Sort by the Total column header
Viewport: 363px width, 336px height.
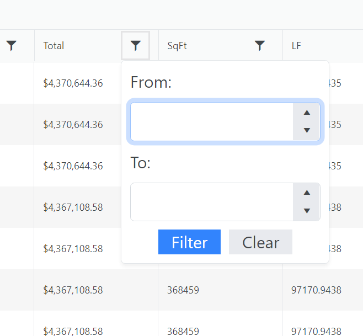pos(54,46)
